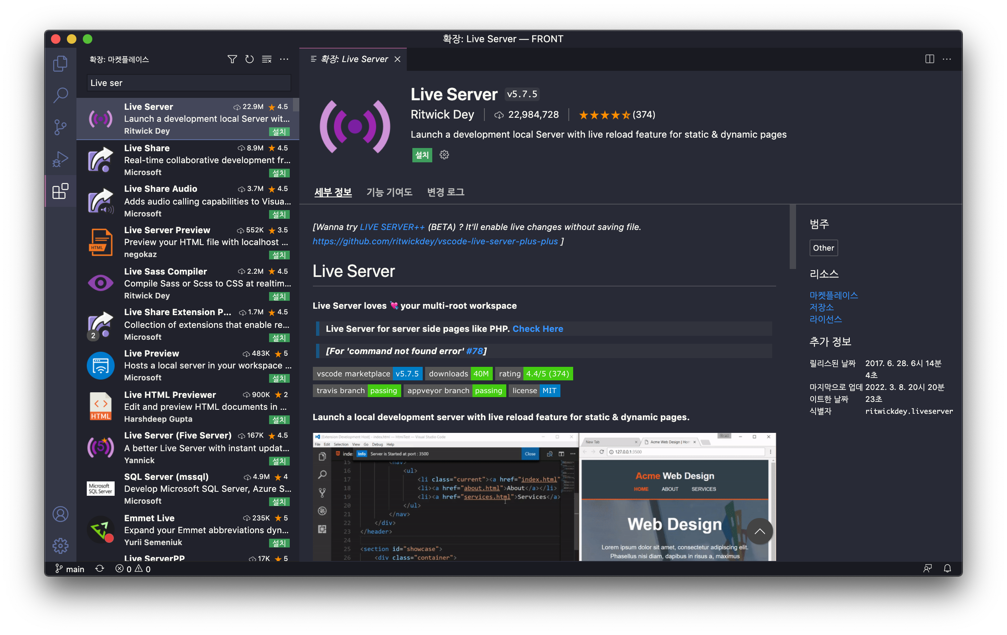Open the LIVE SERVER++ link
The width and height of the screenshot is (1007, 635).
coord(392,226)
